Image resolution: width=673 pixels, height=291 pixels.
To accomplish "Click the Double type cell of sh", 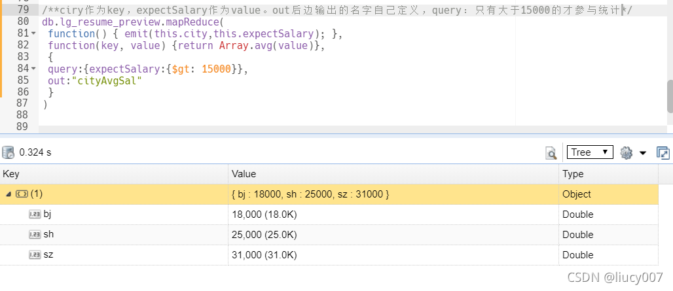I will (608, 234).
